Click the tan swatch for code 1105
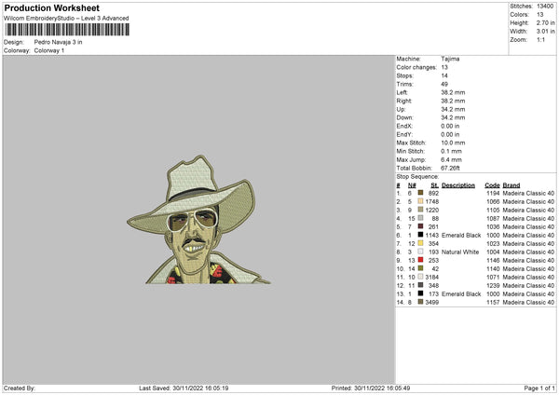Screen dimensions: 559x395 421,210
